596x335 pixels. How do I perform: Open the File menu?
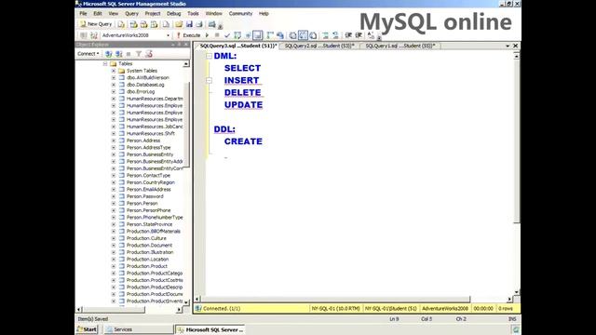(x=83, y=13)
